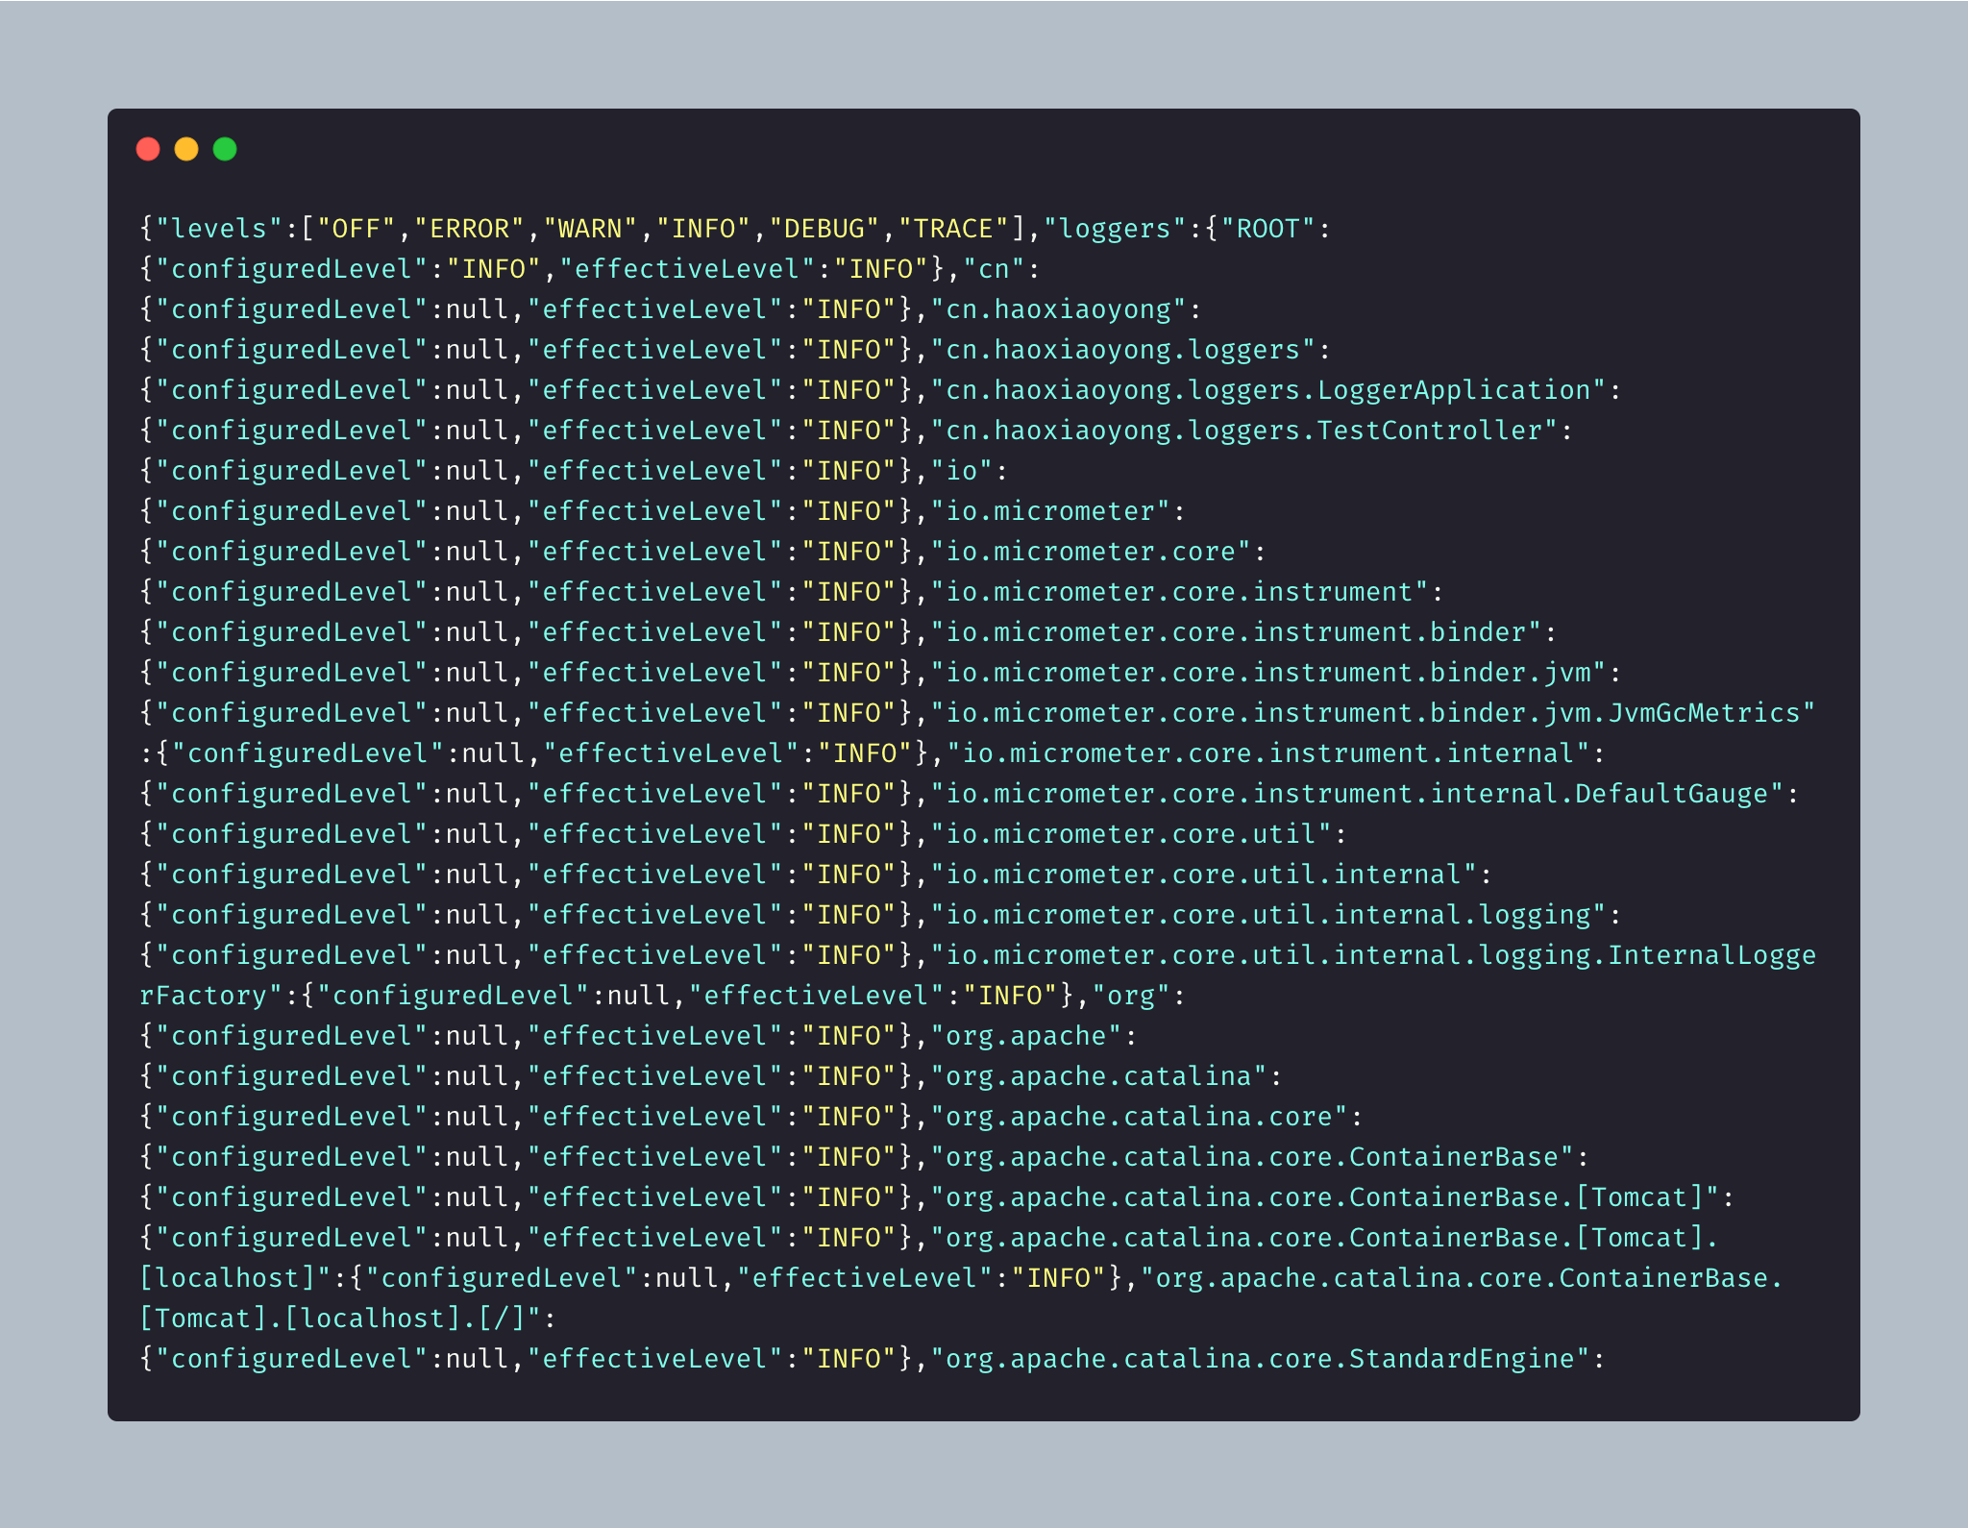Image resolution: width=1968 pixels, height=1528 pixels.
Task: Click the "levels" key text
Action: coord(220,229)
